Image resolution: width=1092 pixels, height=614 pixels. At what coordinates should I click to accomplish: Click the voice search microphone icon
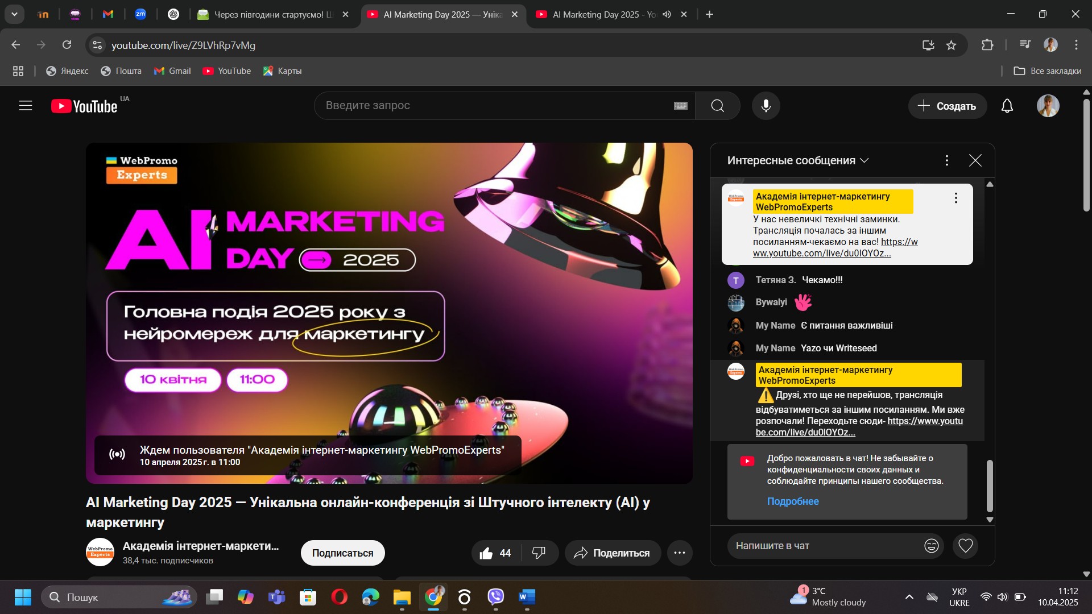click(x=766, y=106)
